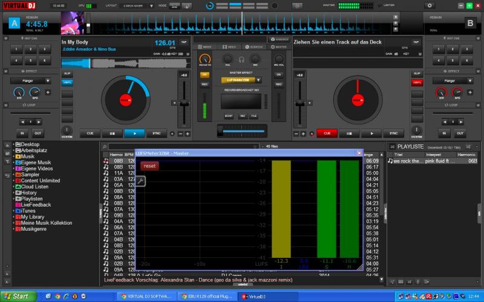Viewport: 484px width, 302px height.
Task: Trigger hot cue 1 on deck A
Action: coord(16,50)
